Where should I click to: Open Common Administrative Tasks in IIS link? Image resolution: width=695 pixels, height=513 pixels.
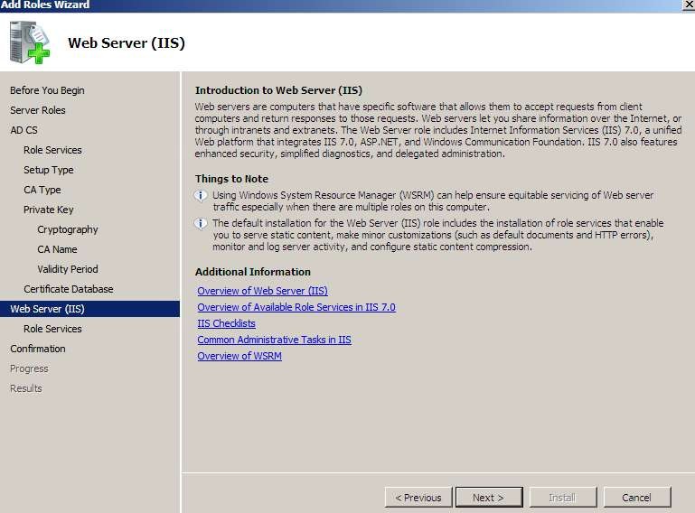[x=275, y=340]
